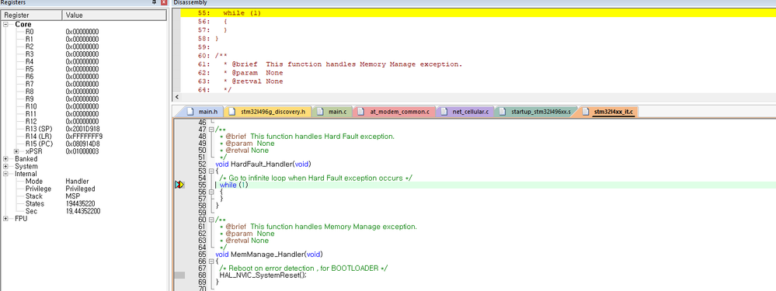Select the R14 (LR) register

pos(83,137)
